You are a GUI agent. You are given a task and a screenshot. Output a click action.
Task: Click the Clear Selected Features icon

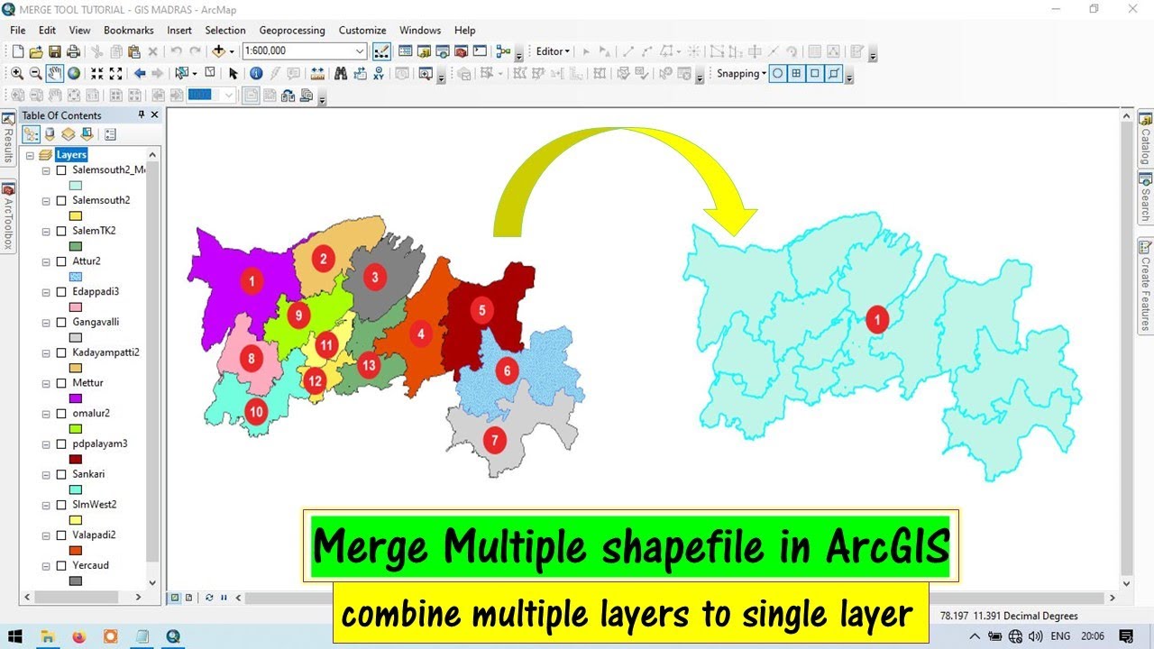(x=209, y=73)
